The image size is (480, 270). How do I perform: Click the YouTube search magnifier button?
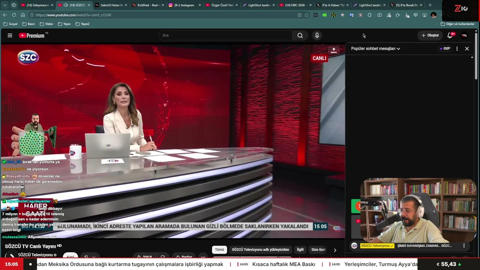point(300,35)
